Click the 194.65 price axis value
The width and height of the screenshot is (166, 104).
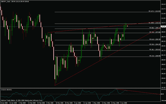pos(163,78)
